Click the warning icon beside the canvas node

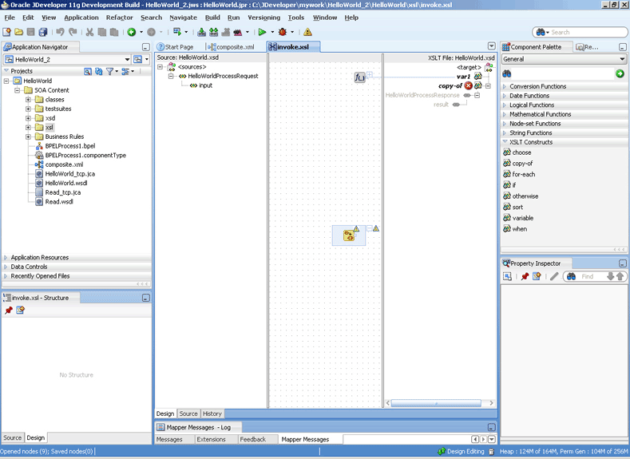pos(375,228)
